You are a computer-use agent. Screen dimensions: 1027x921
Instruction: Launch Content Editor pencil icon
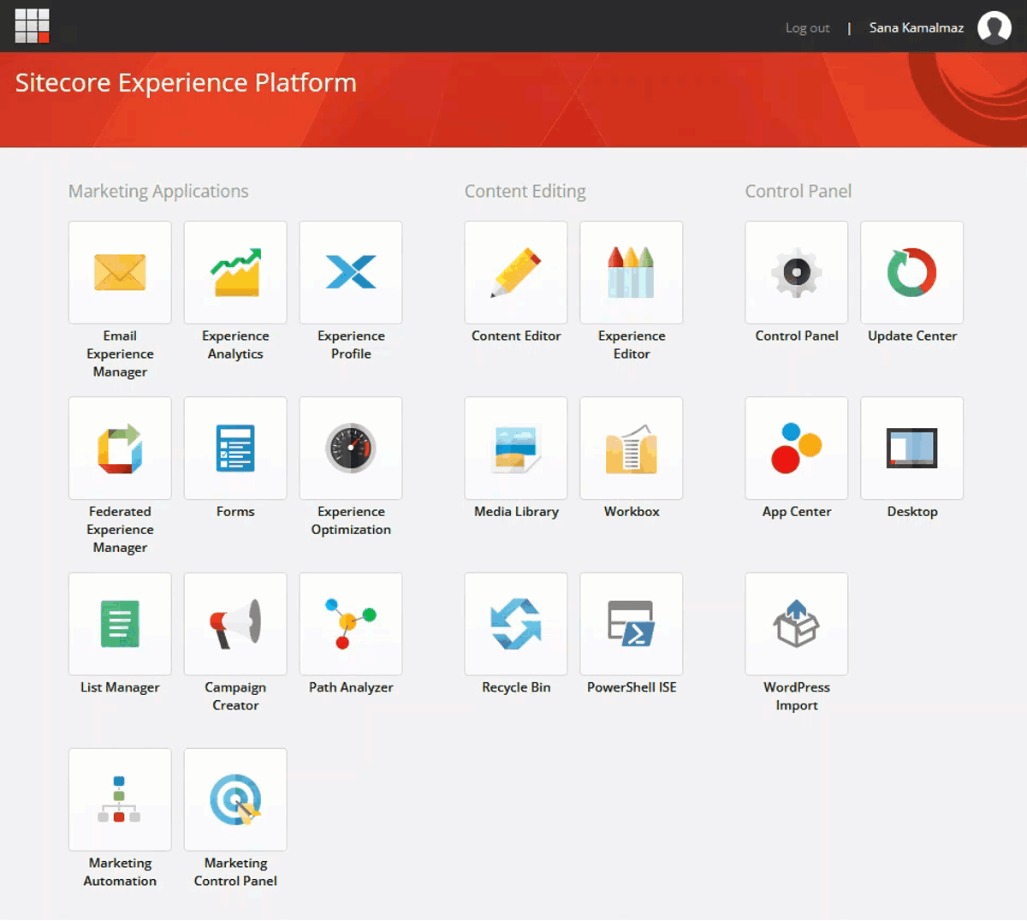516,272
